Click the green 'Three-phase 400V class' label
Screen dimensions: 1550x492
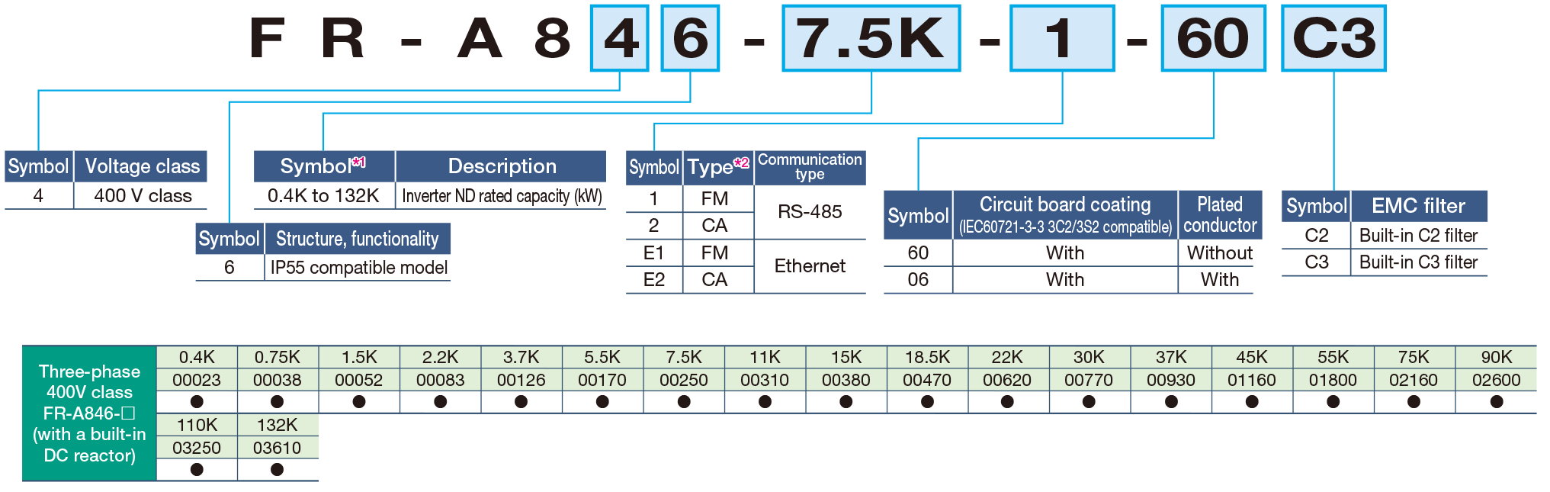tap(90, 413)
